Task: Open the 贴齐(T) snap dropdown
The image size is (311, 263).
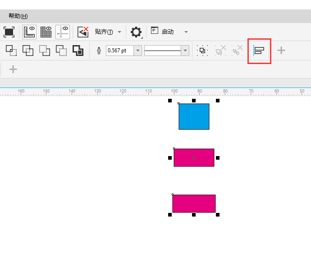Action: (x=108, y=32)
